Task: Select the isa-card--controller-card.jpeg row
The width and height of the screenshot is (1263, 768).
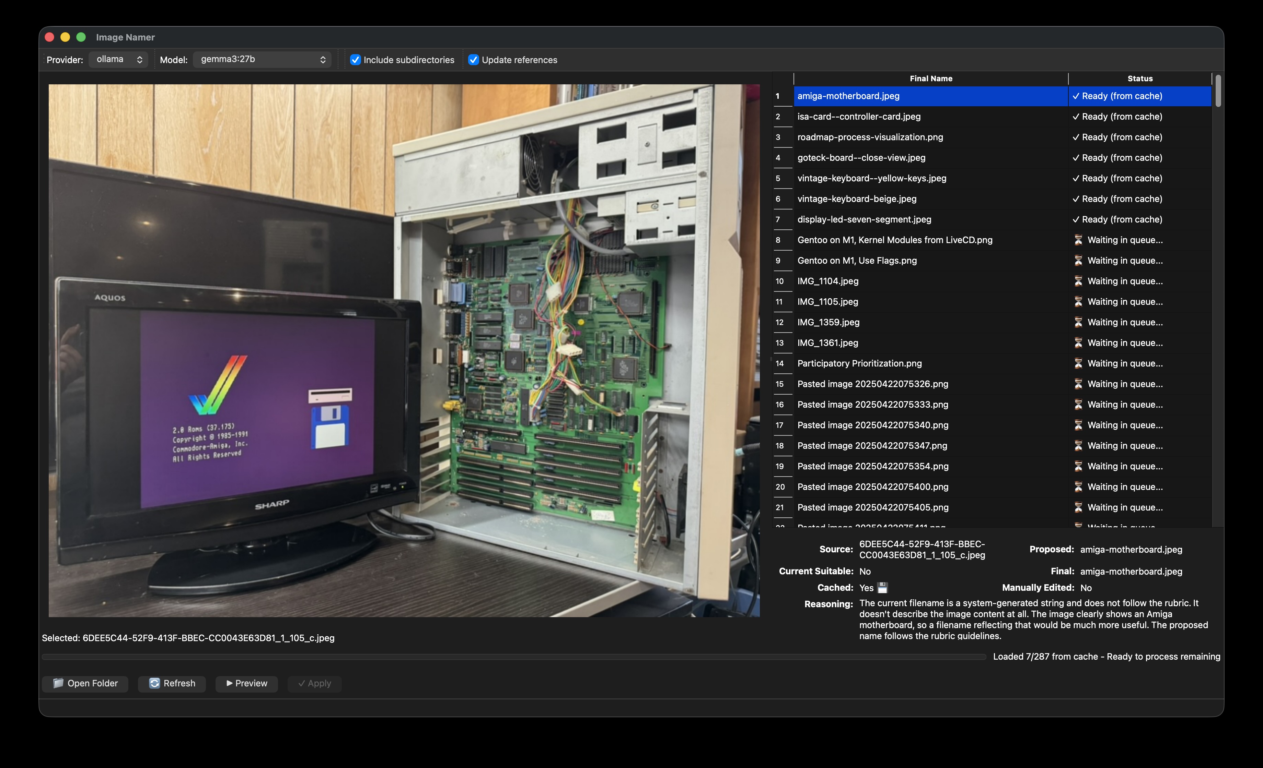Action: (x=992, y=117)
